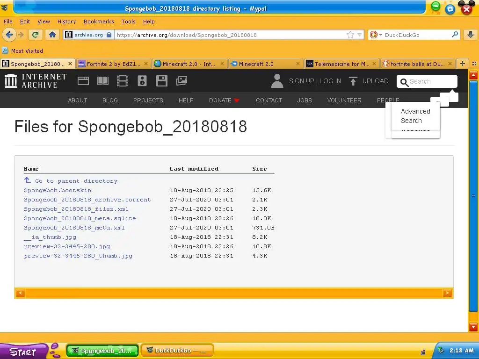Screen dimensions: 479x359
Task: Click the search magnifier in DuckDuckGo box
Action: 455,35
